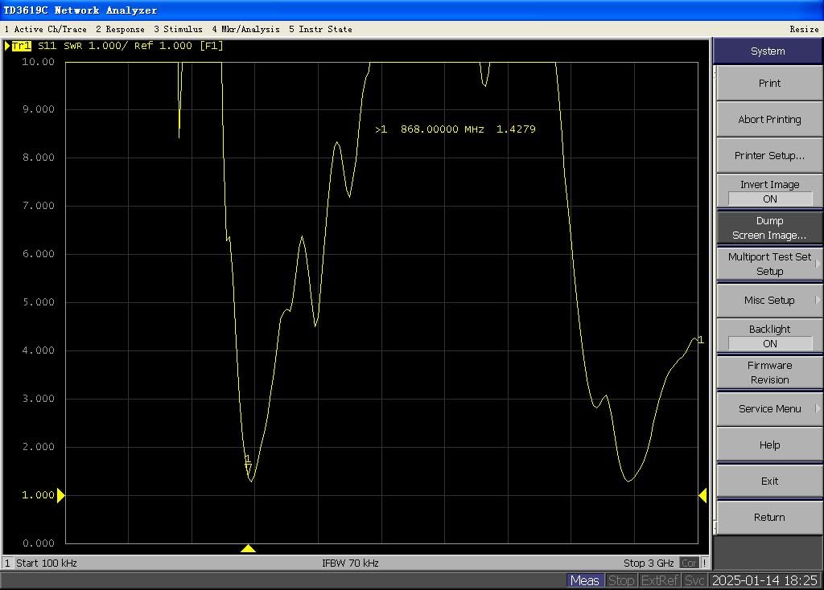Click the Stop indicator in the bottom bar
The width and height of the screenshot is (824, 590).
[x=621, y=580]
